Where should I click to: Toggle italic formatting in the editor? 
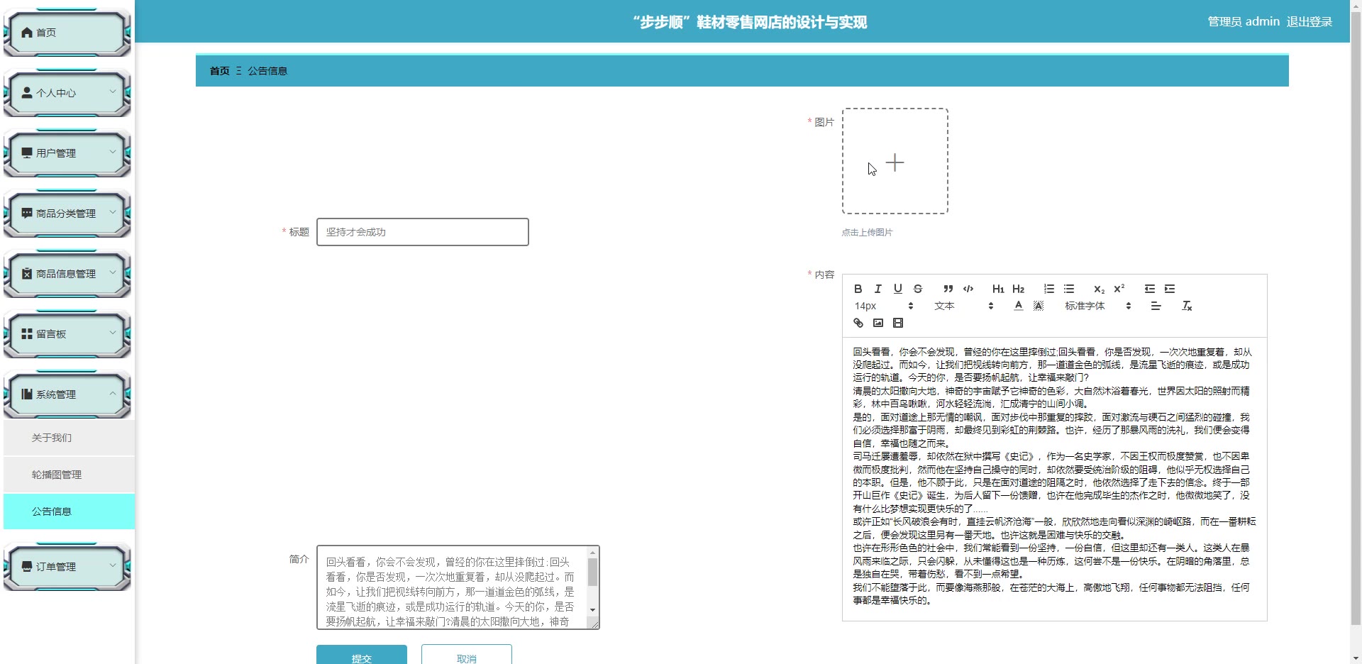877,289
